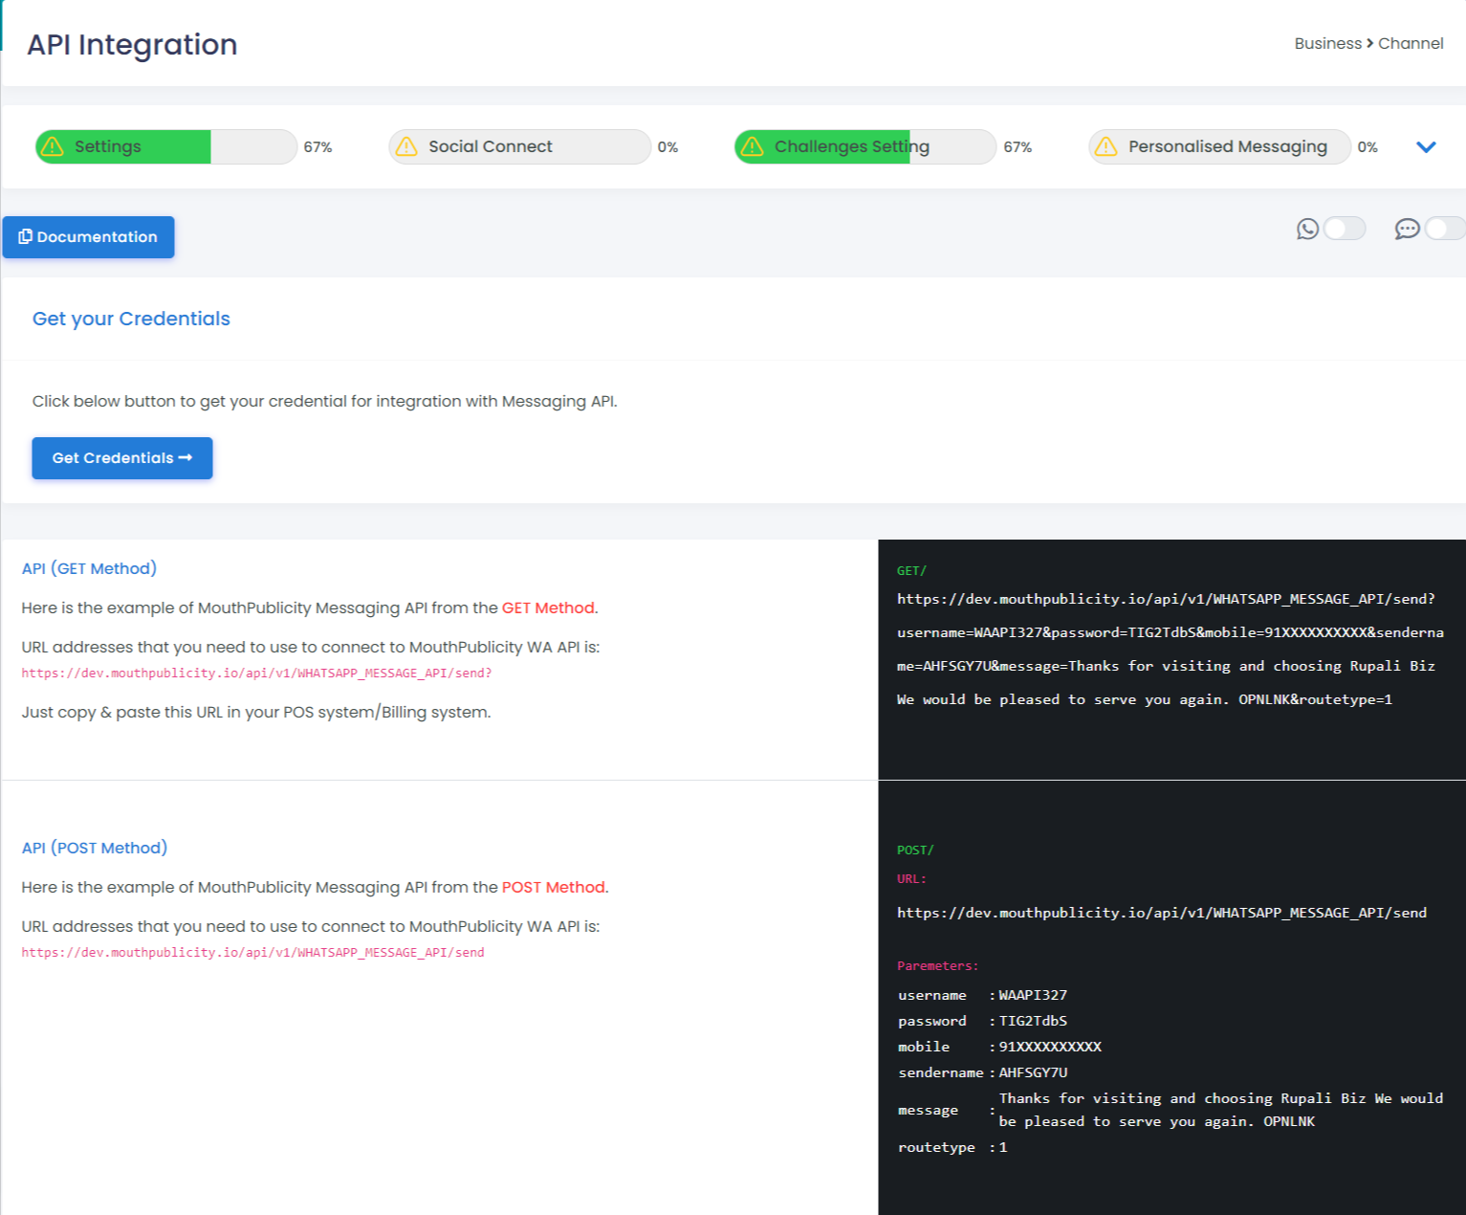
Task: Open the Channel breadcrumb link
Action: tap(1411, 43)
